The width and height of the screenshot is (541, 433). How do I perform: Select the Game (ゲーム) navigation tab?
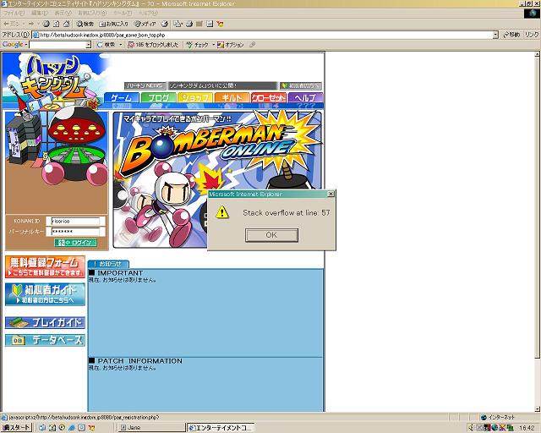click(x=122, y=97)
